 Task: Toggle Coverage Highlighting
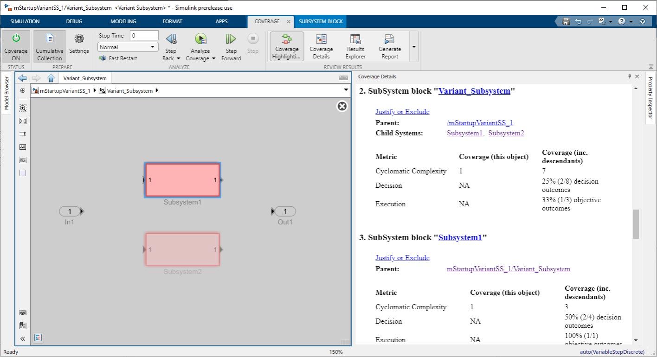click(286, 45)
